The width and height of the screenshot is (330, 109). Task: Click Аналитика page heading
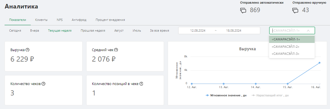(x=21, y=6)
